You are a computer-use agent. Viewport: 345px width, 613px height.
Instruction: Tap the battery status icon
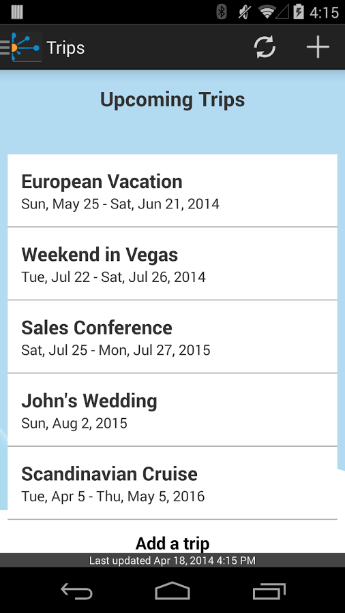tap(299, 12)
